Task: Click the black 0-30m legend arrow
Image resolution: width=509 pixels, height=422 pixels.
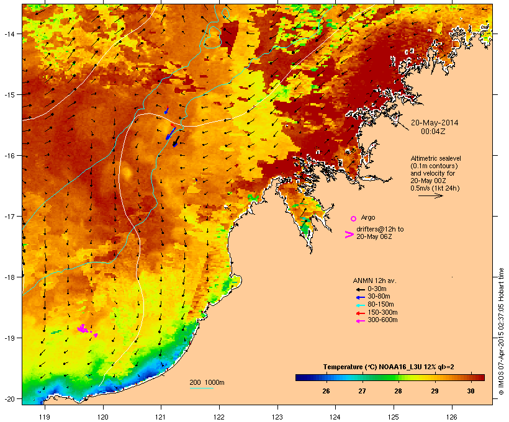Action: point(360,289)
